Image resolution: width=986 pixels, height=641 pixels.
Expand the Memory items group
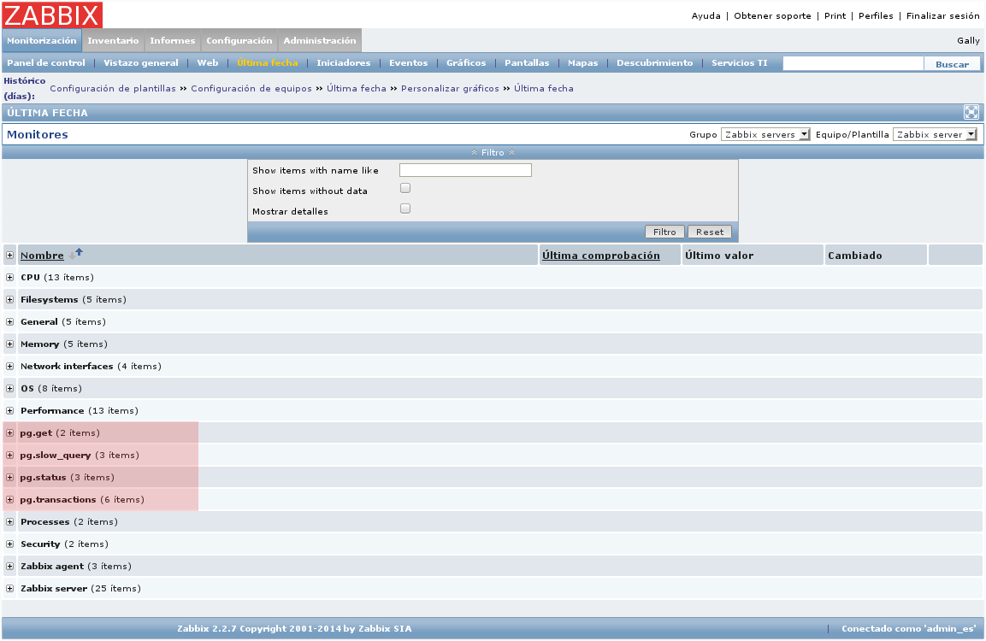[x=9, y=344]
